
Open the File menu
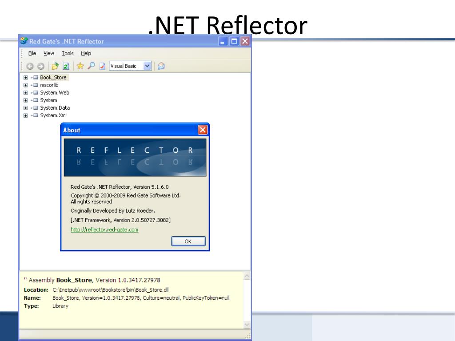point(32,53)
